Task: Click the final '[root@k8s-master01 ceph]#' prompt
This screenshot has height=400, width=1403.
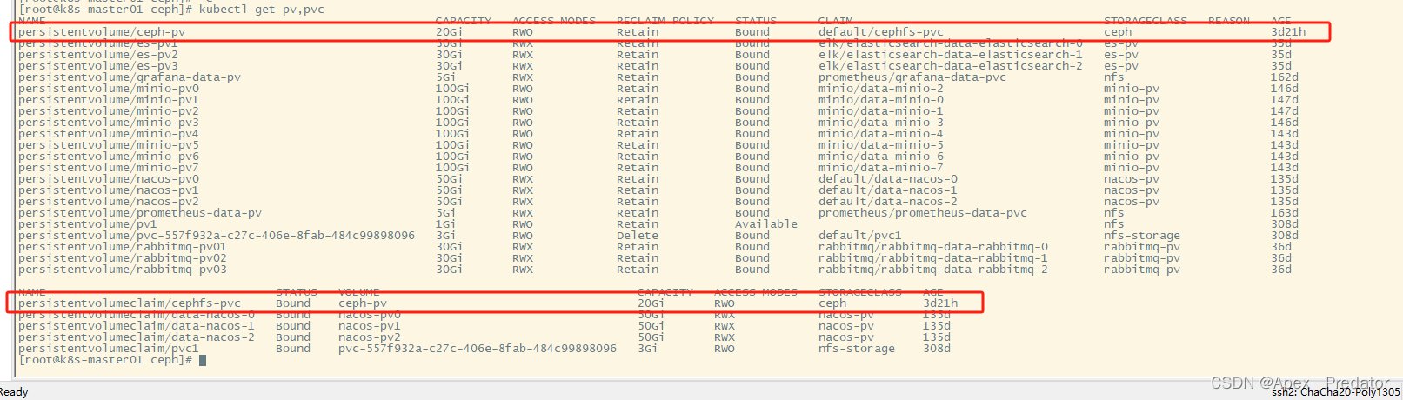Action: (105, 360)
